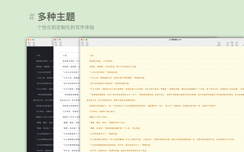Click "入夜。" text in the white-themed window
This screenshot has height=152, width=244.
(x=65, y=55)
